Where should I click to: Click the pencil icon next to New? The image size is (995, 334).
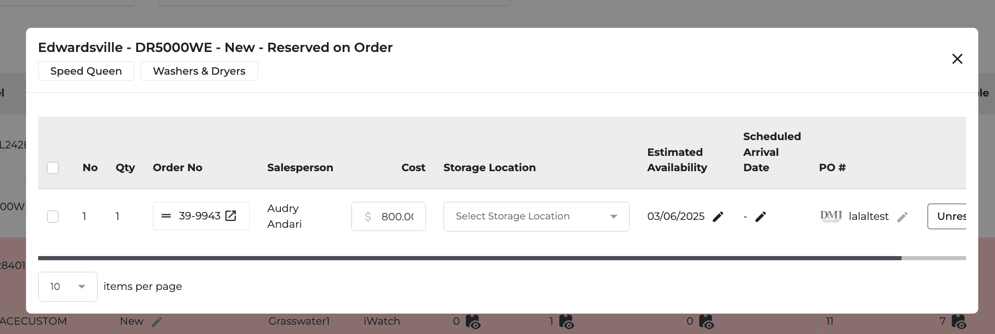tap(157, 321)
